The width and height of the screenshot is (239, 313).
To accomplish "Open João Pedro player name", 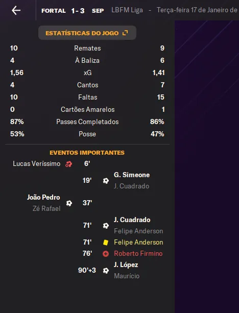I will point(43,197).
